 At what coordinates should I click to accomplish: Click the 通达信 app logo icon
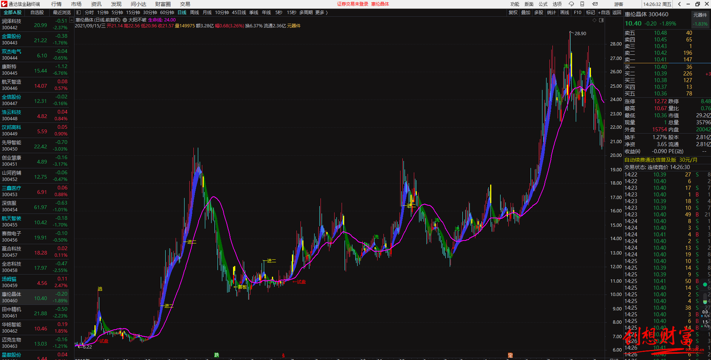(x=4, y=4)
